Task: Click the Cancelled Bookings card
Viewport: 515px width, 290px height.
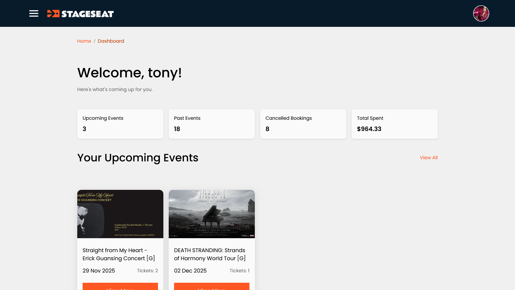Action: (303, 124)
